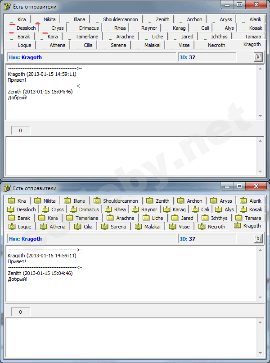
Task: Click the note icon on Archon tab in lower window
Action: (181, 200)
